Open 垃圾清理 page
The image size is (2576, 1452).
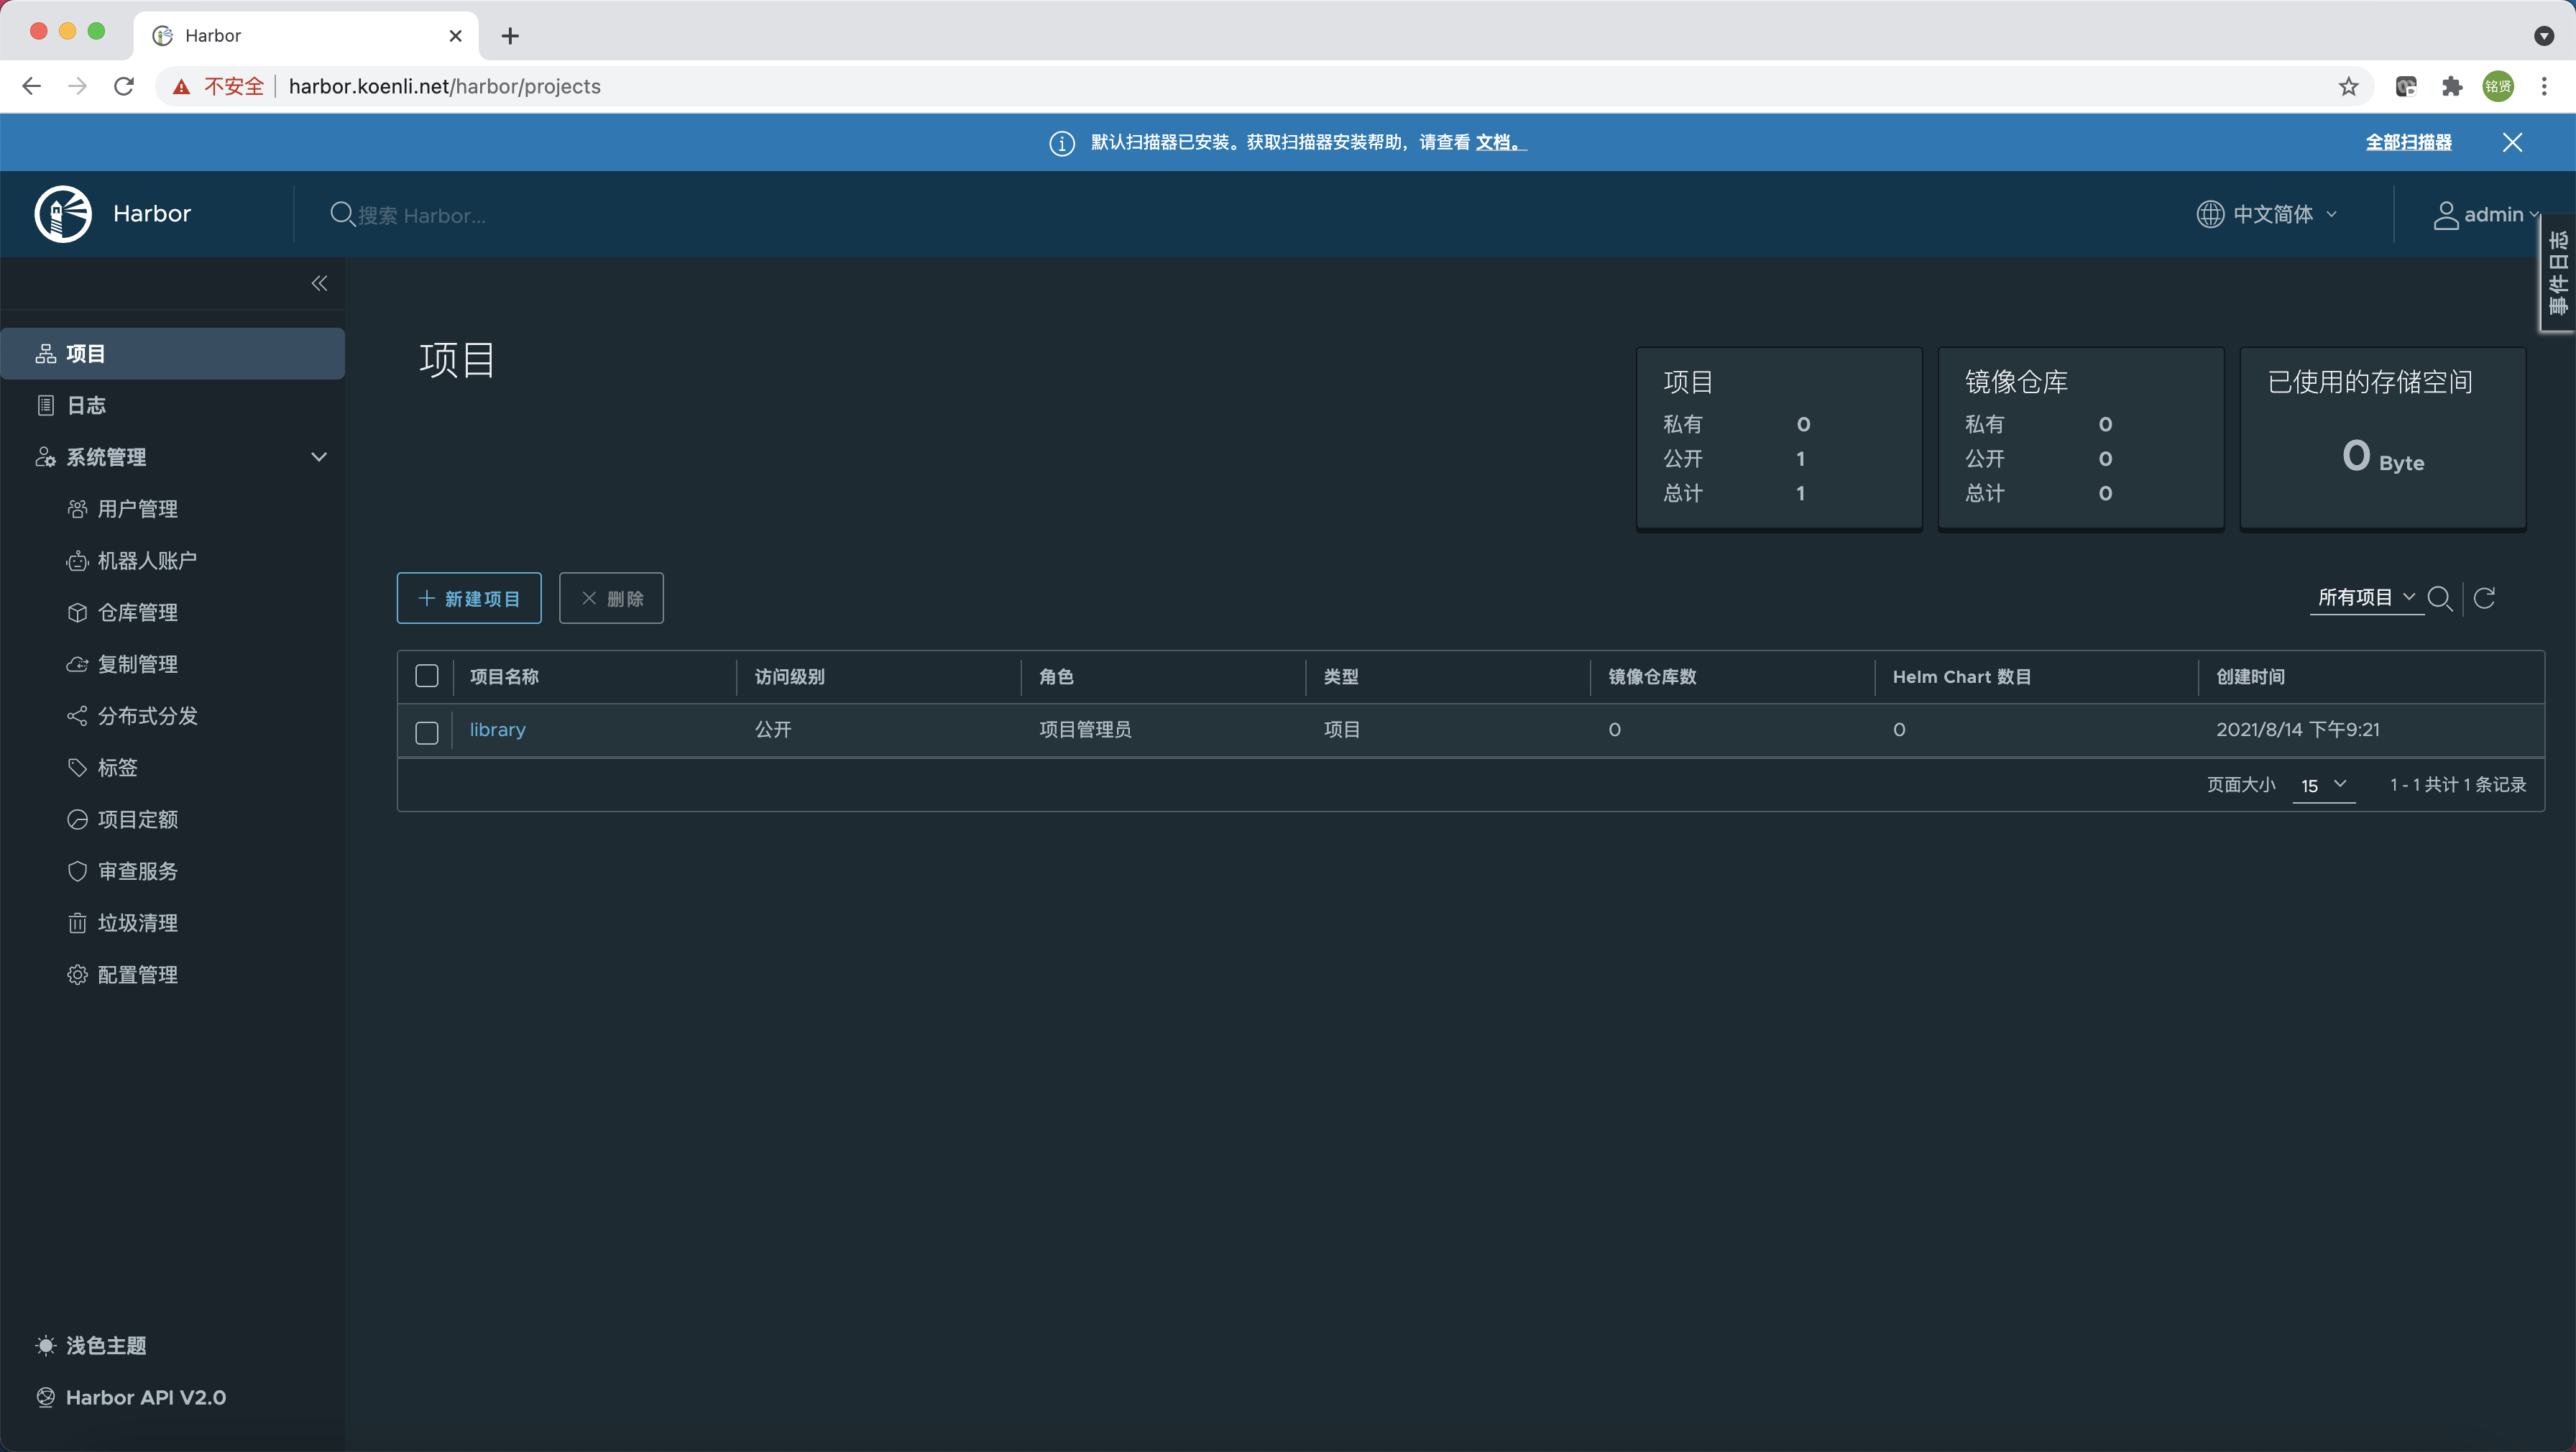click(137, 923)
